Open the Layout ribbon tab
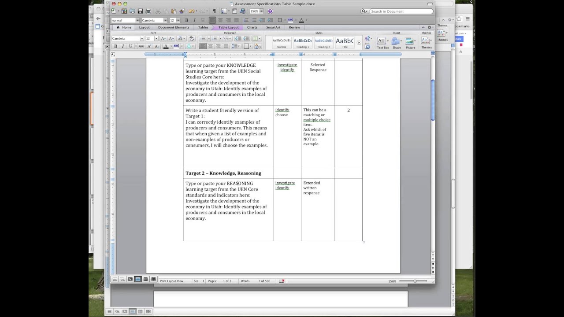The height and width of the screenshot is (317, 564). click(x=145, y=27)
